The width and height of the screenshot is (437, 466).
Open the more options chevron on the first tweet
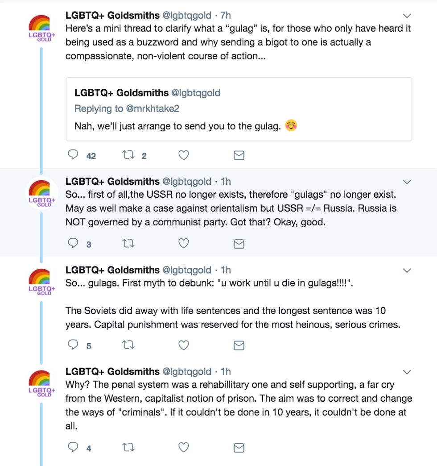[x=407, y=16]
